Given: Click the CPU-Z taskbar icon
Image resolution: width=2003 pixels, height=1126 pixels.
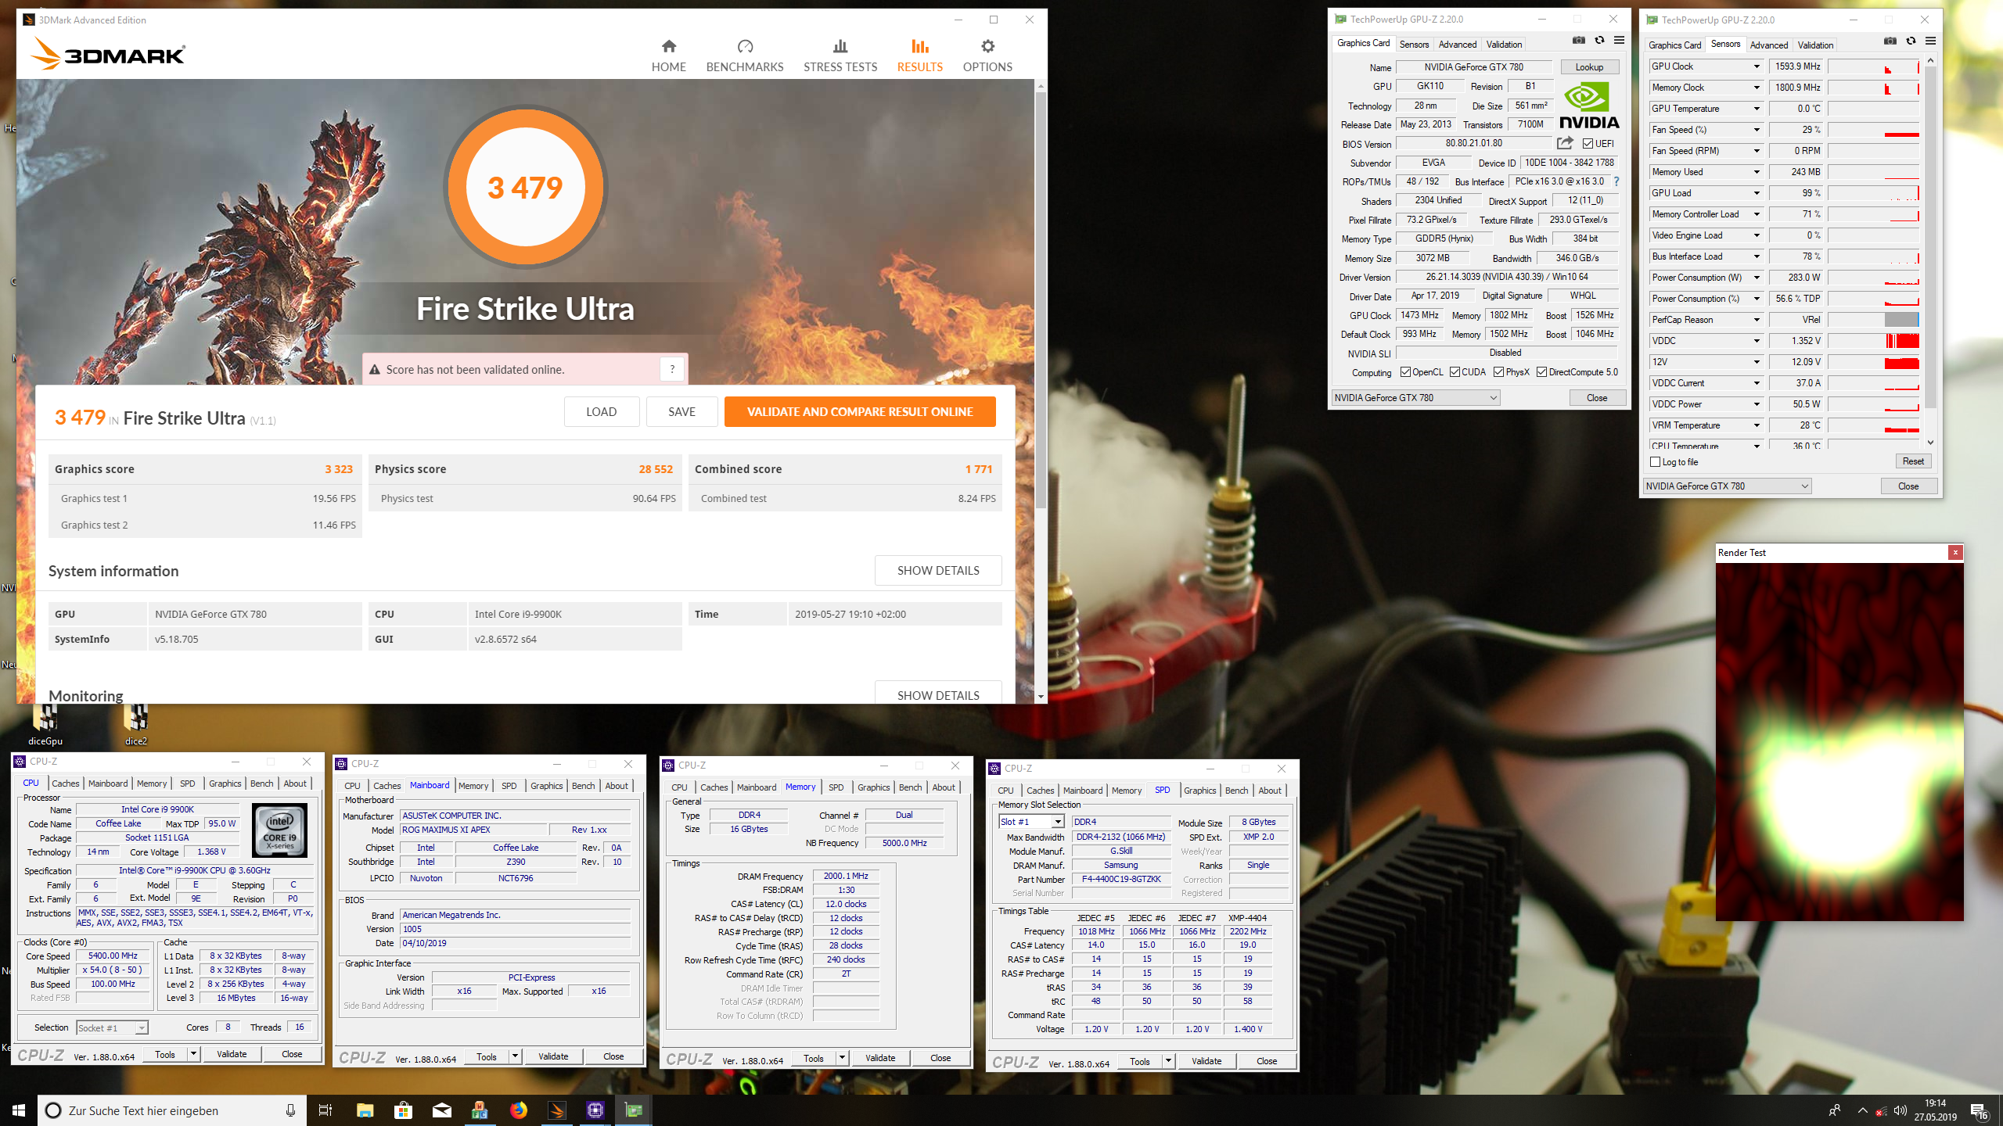Looking at the screenshot, I should [x=595, y=1110].
